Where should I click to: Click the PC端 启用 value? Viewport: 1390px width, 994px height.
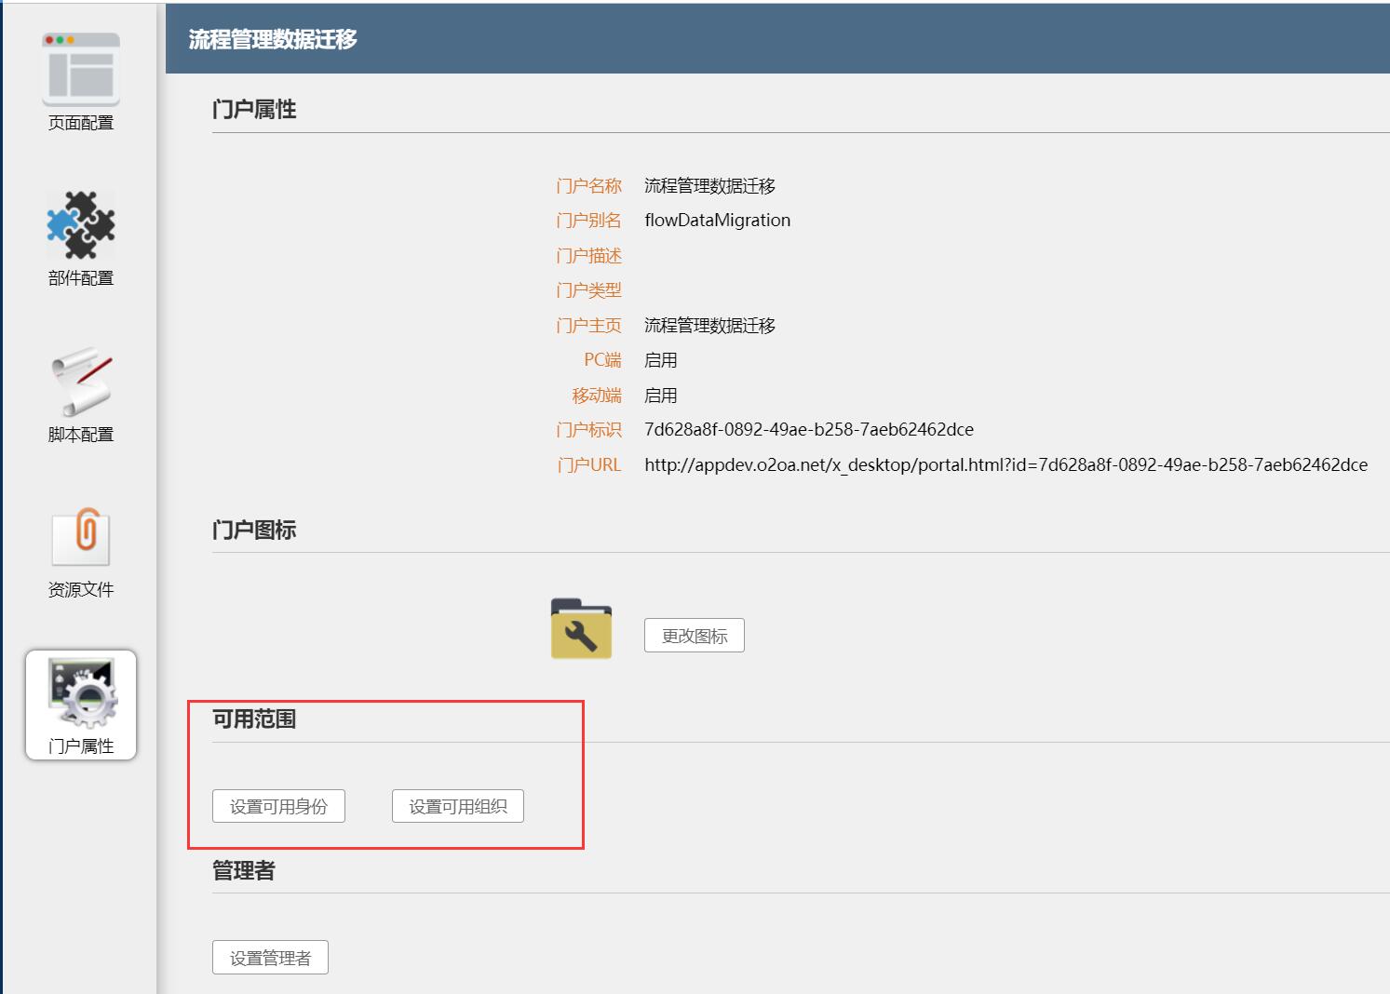[660, 359]
